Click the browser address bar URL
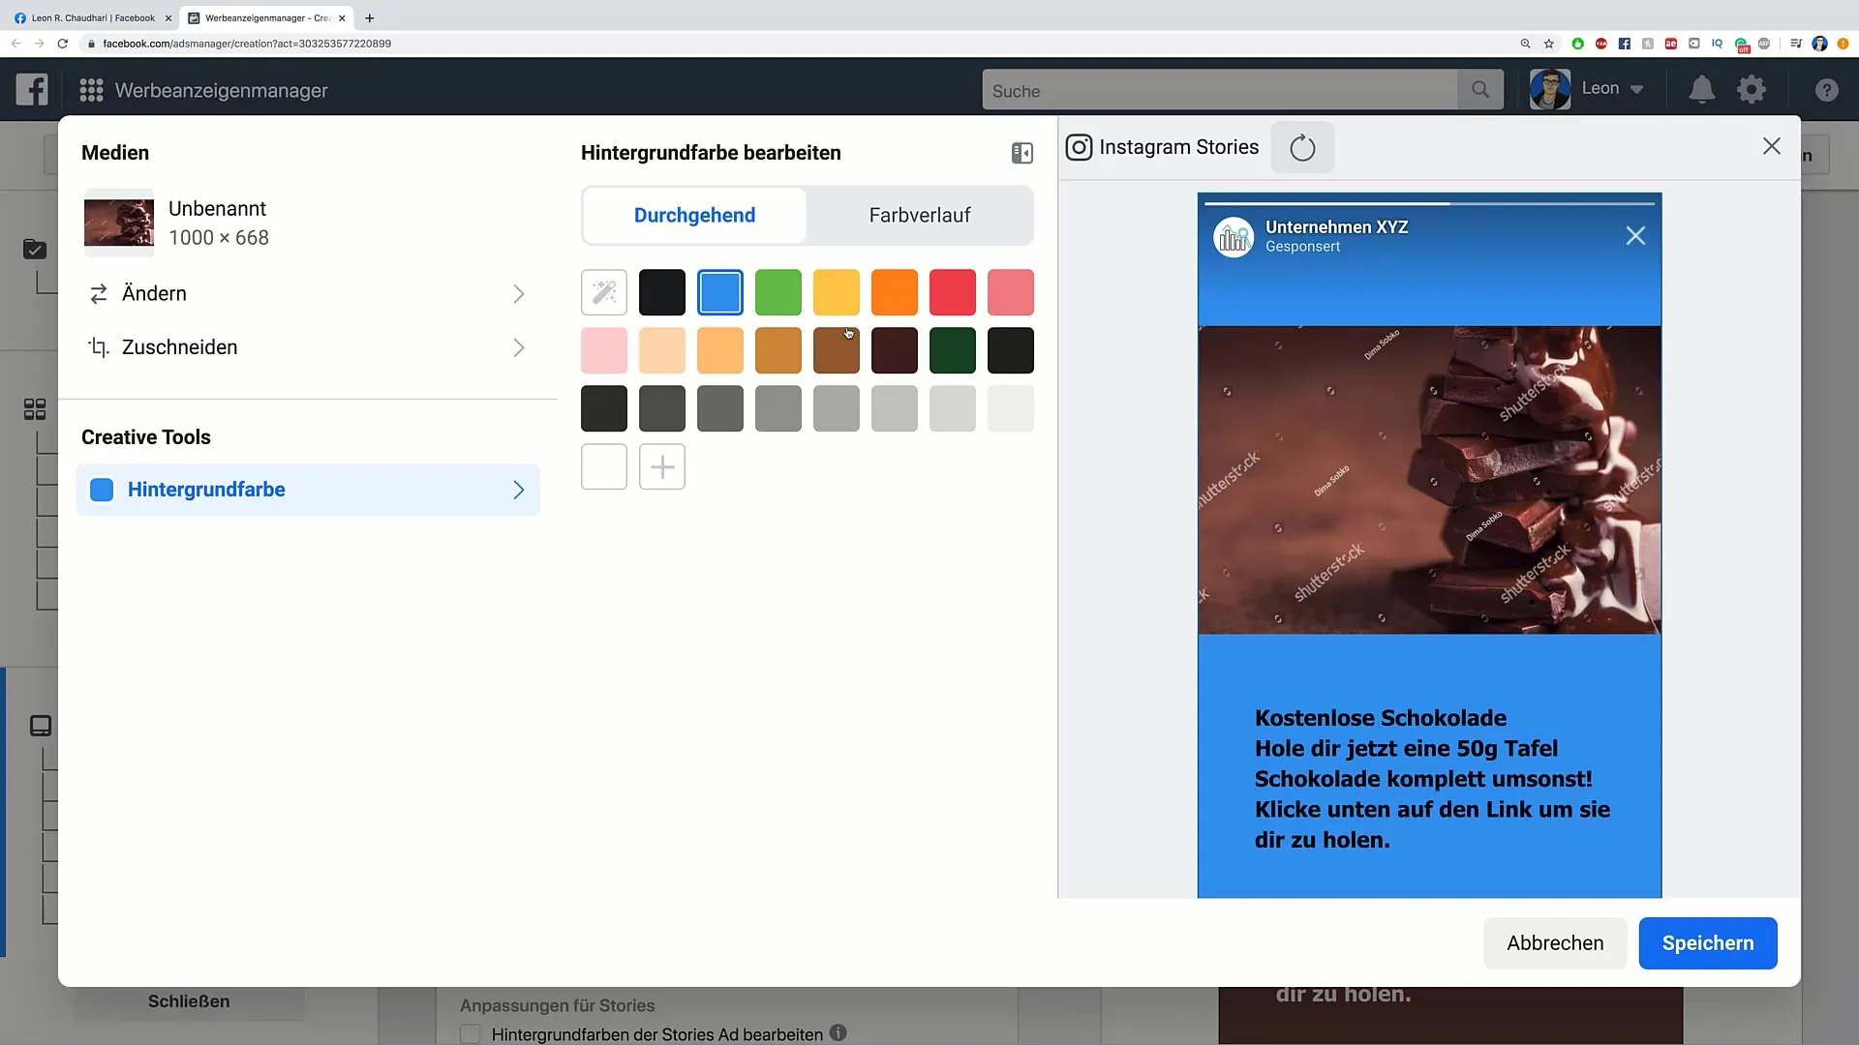Image resolution: width=1859 pixels, height=1045 pixels. (247, 44)
